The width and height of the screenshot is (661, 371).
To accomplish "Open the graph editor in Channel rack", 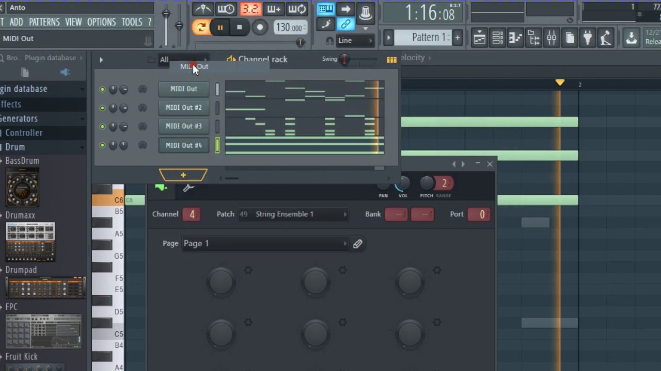I will tap(391, 60).
